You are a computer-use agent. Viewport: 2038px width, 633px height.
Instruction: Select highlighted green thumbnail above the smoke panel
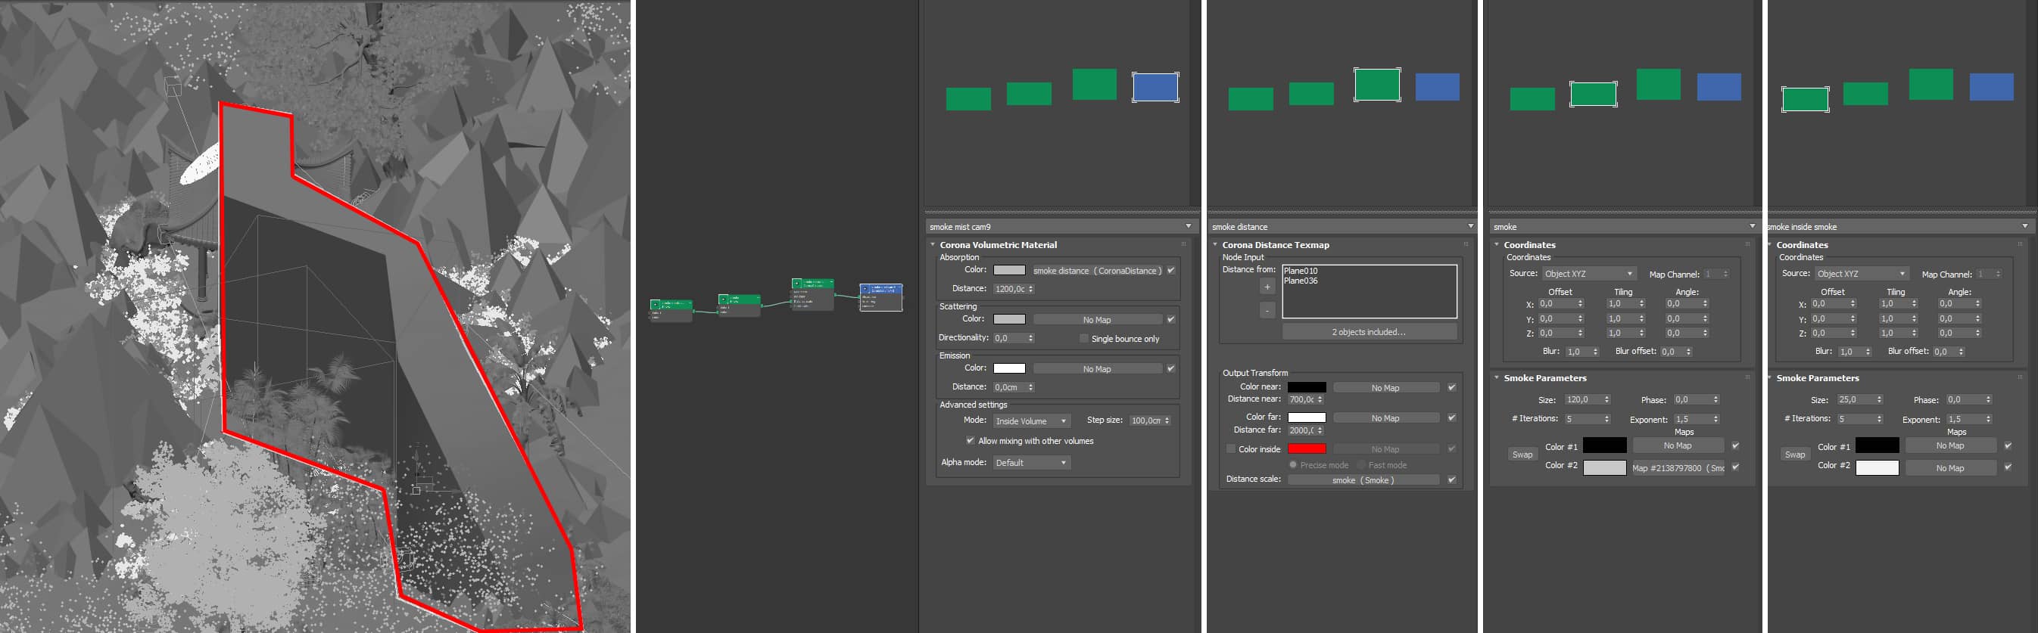pos(1593,94)
